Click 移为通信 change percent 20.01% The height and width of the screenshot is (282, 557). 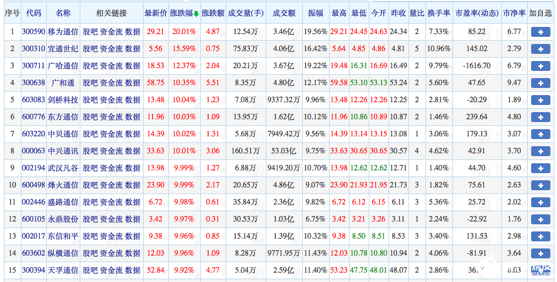point(184,32)
